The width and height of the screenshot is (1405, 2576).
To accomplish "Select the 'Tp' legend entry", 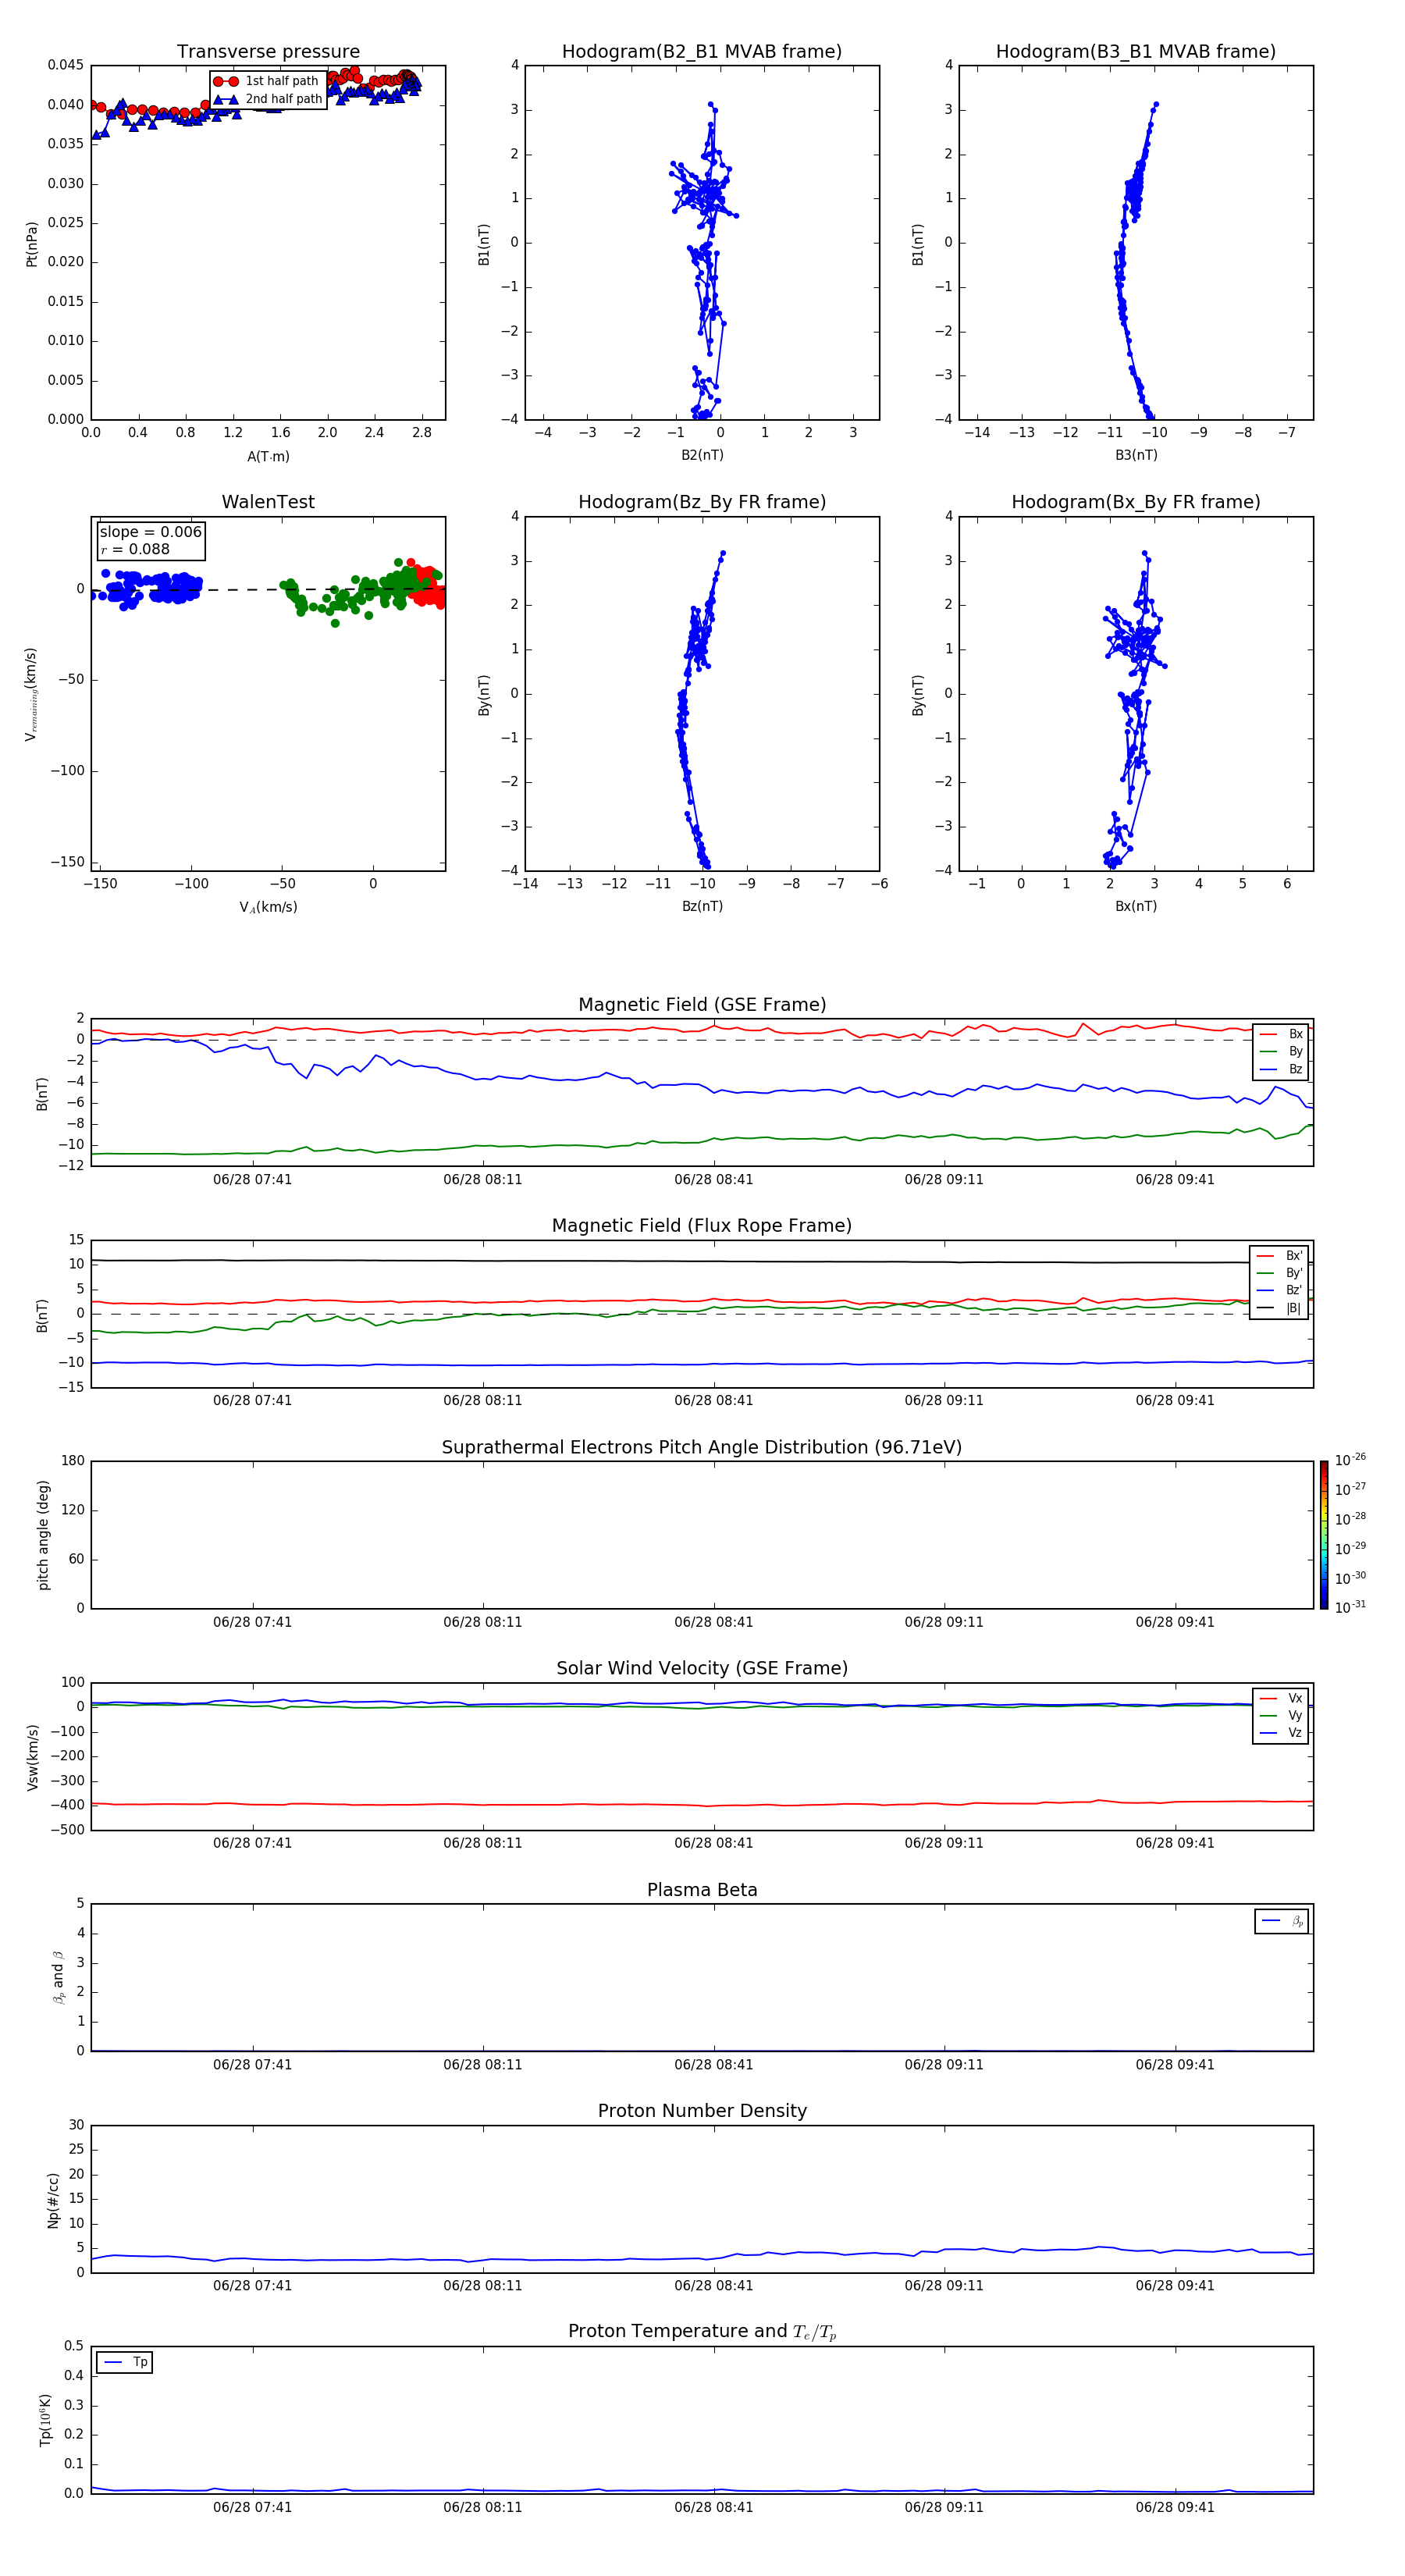I will [125, 2362].
